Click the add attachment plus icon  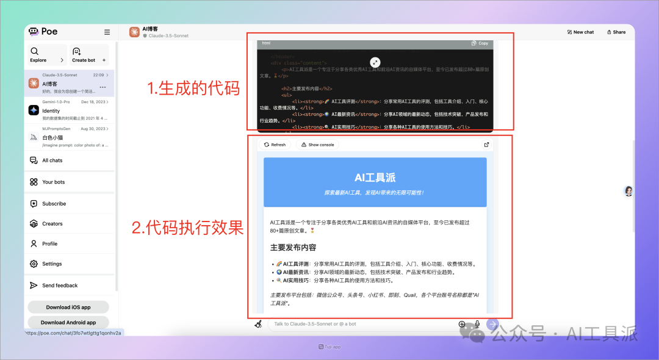click(462, 324)
